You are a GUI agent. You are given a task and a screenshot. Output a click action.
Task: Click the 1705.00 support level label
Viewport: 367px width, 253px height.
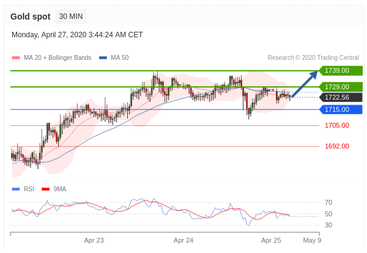click(x=337, y=125)
